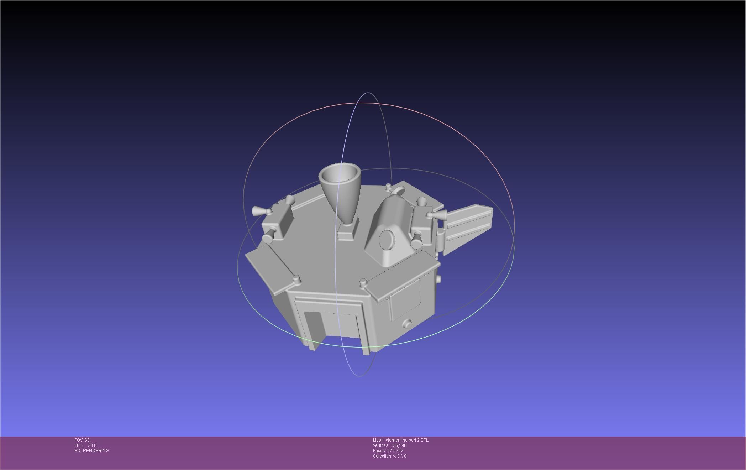Click the Selection: v: 0 f: 0 text
Viewport: 746px width, 470px height.
pyautogui.click(x=389, y=456)
